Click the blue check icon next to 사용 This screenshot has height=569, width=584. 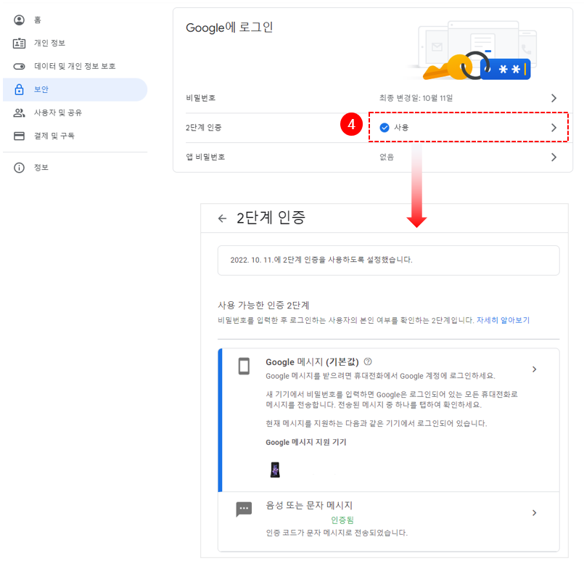pos(384,128)
